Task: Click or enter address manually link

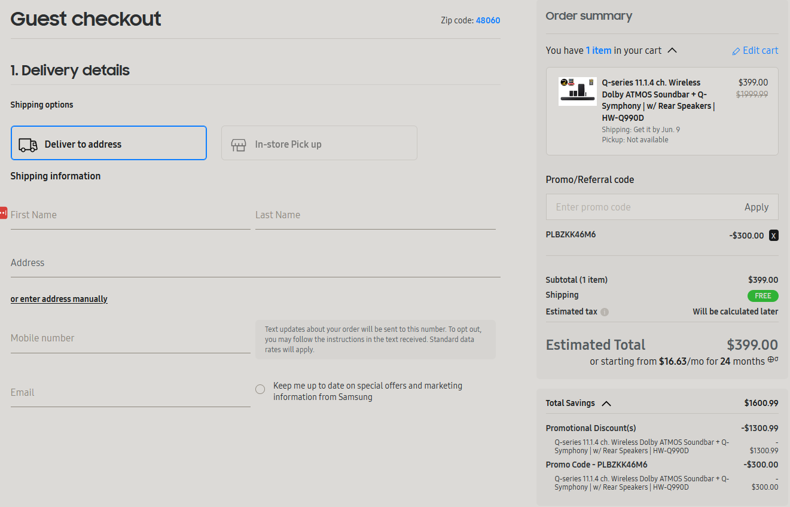Action: point(59,299)
